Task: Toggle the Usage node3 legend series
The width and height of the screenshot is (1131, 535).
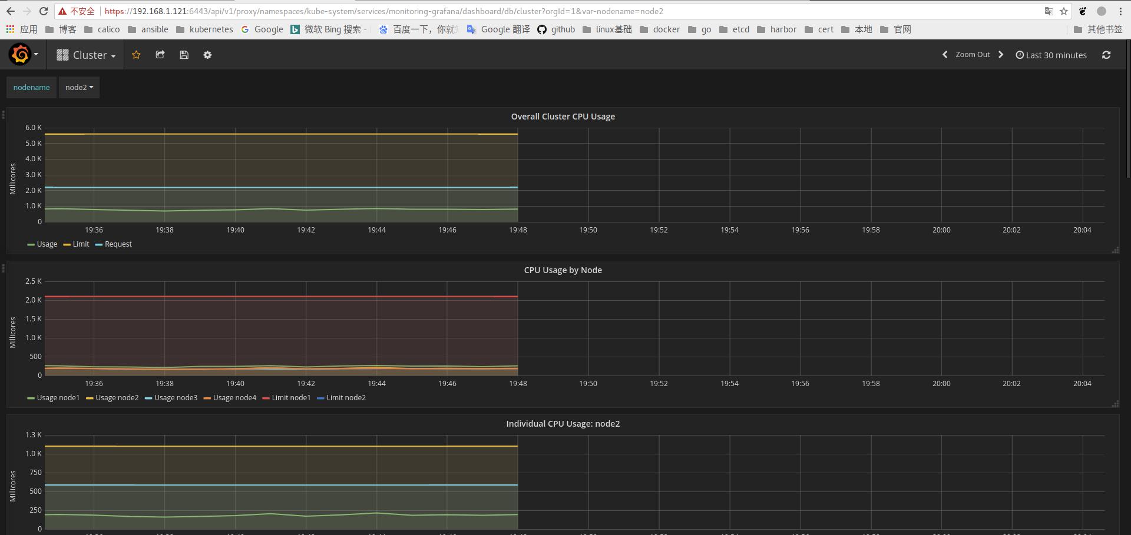Action: [x=171, y=398]
